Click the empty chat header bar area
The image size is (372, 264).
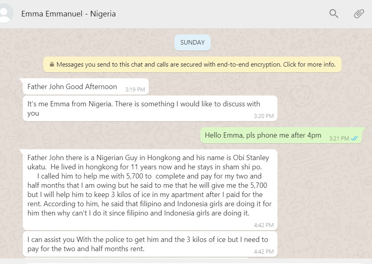220,14
